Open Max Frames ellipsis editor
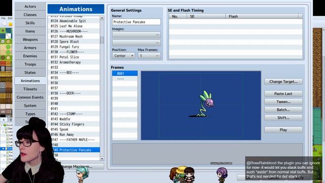Viewport: 325px width, 183px height. pyautogui.click(x=158, y=56)
